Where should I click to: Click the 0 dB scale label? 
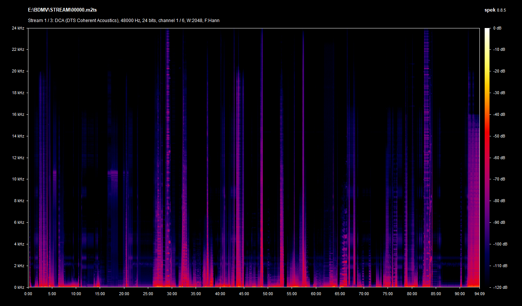point(497,28)
